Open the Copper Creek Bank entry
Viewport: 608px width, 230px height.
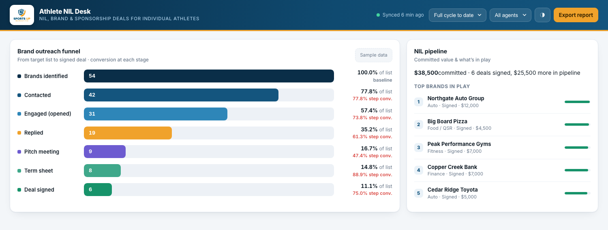tap(502, 170)
